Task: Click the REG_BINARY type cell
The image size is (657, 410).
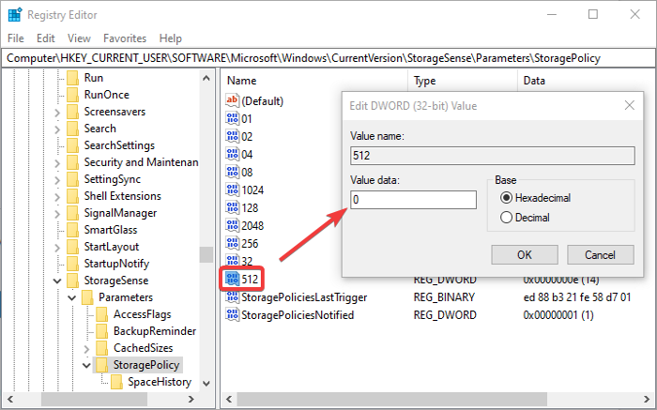Action: coord(444,296)
